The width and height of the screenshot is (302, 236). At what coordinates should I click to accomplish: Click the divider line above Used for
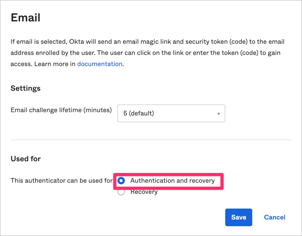click(150, 140)
